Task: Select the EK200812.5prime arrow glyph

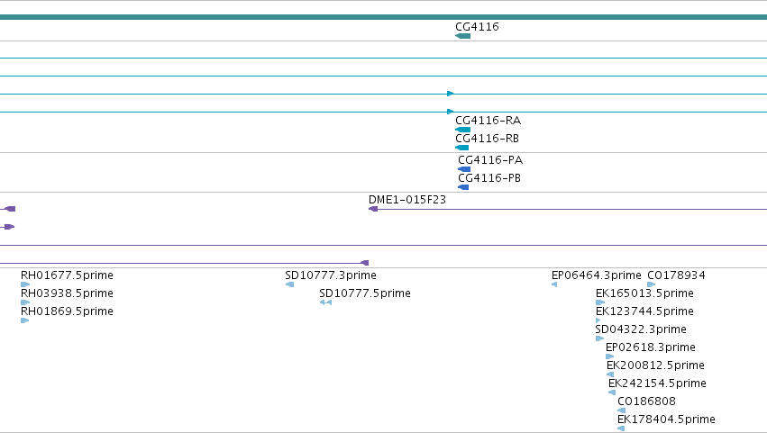Action: (x=610, y=374)
